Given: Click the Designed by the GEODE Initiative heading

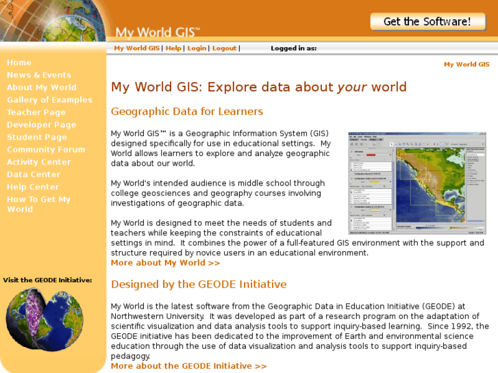Looking at the screenshot, I should [199, 284].
